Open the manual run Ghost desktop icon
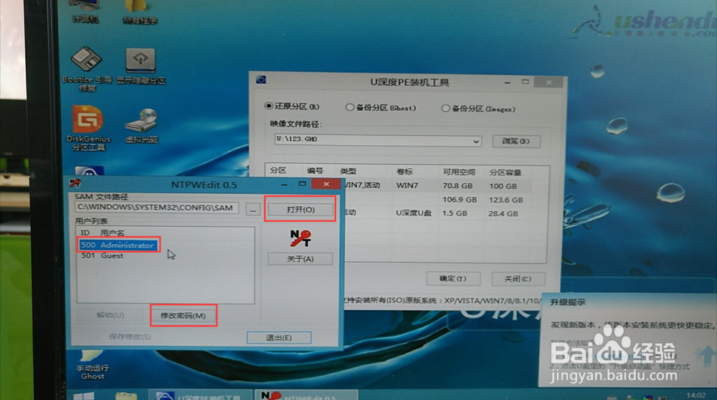Viewport: 717px width, 400px height. [92, 365]
